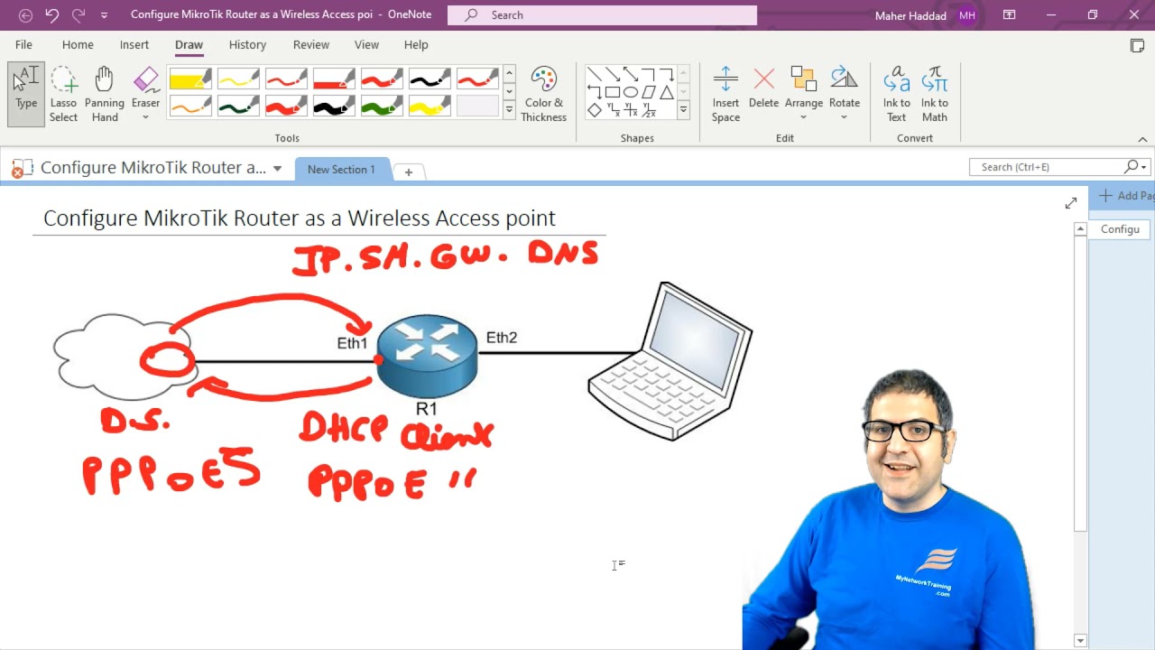
Task: Expand the pen gallery More button
Action: [x=509, y=109]
